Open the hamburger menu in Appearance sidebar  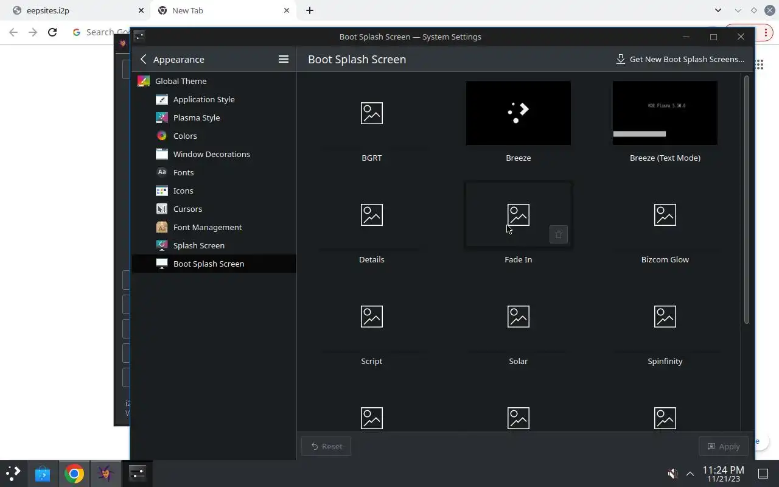pos(284,59)
